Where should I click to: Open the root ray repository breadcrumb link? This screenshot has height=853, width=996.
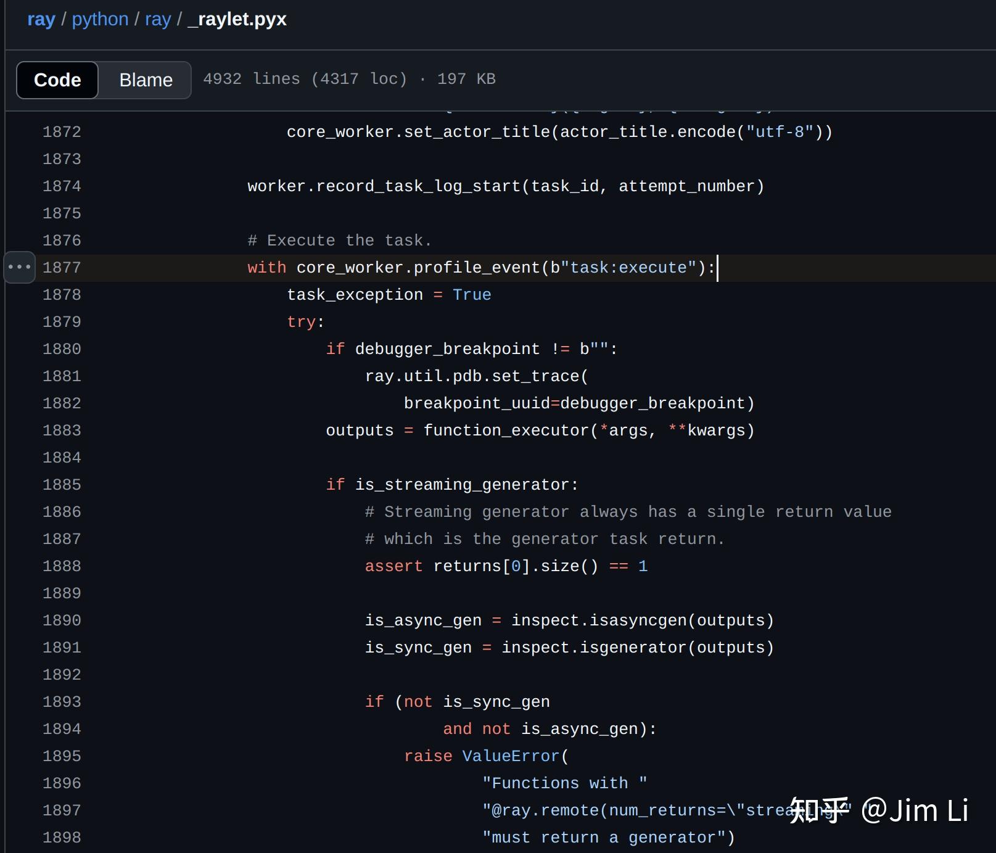click(x=41, y=19)
